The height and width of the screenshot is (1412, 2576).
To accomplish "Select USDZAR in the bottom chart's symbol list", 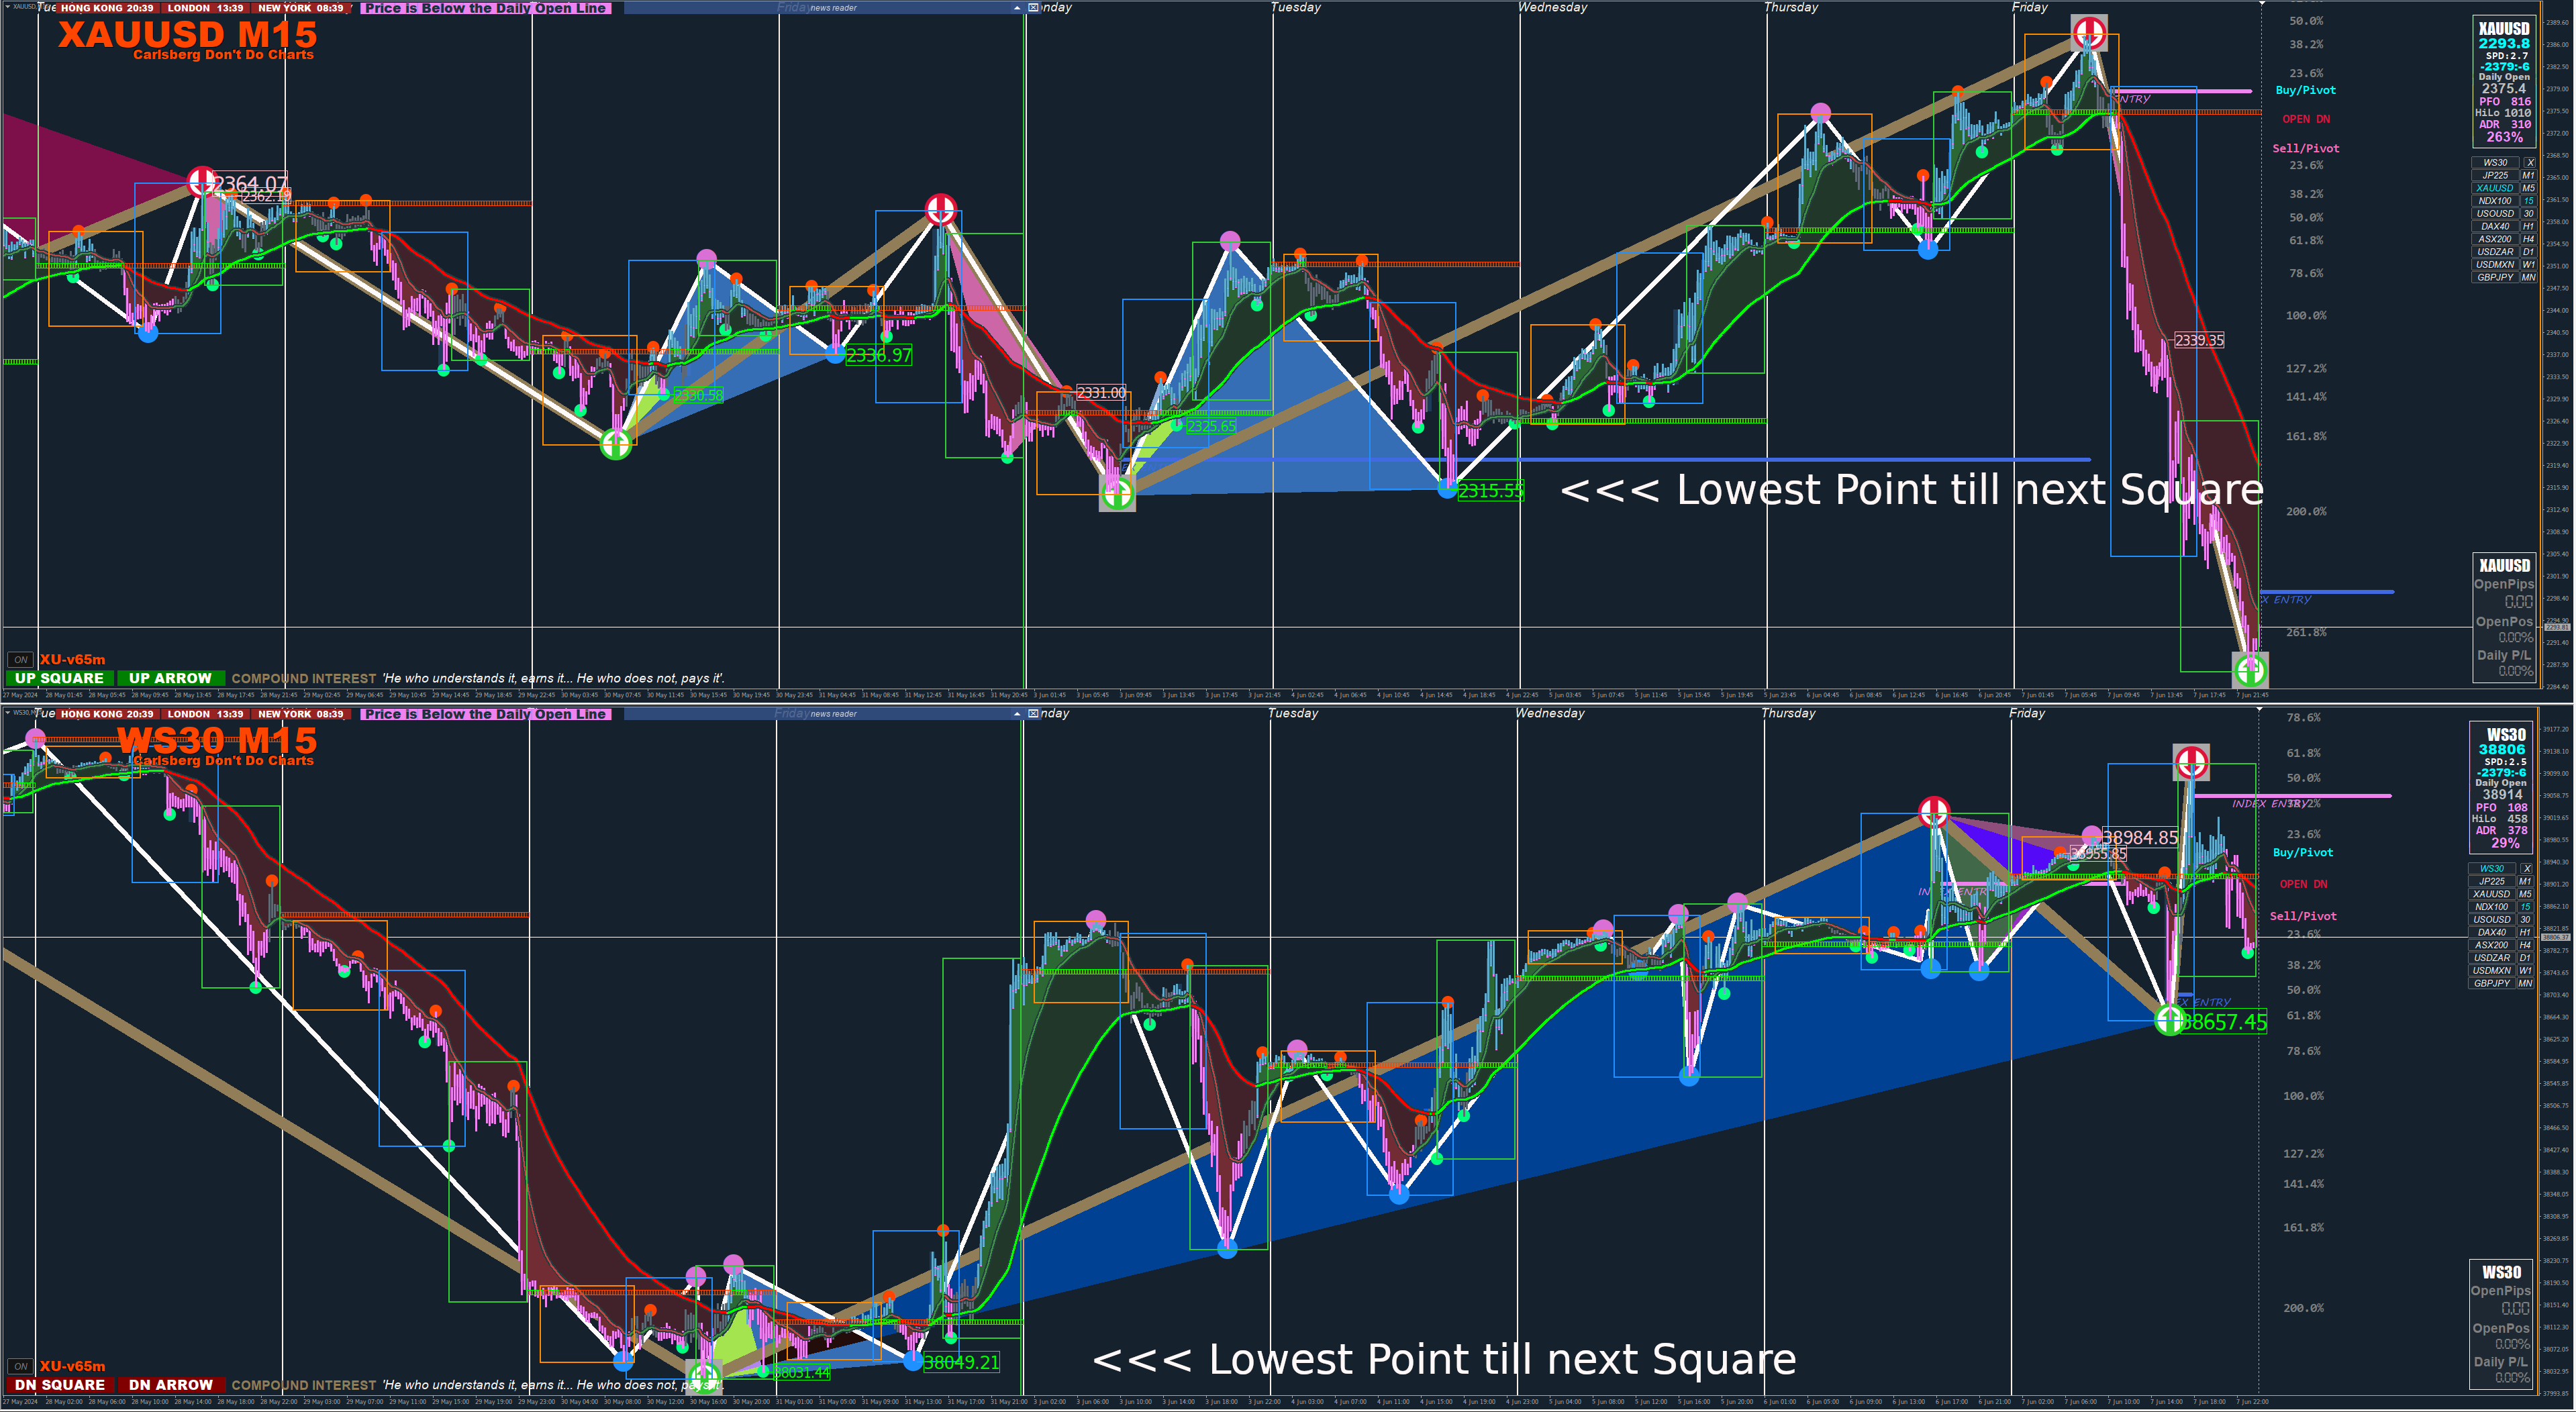I will click(2491, 958).
